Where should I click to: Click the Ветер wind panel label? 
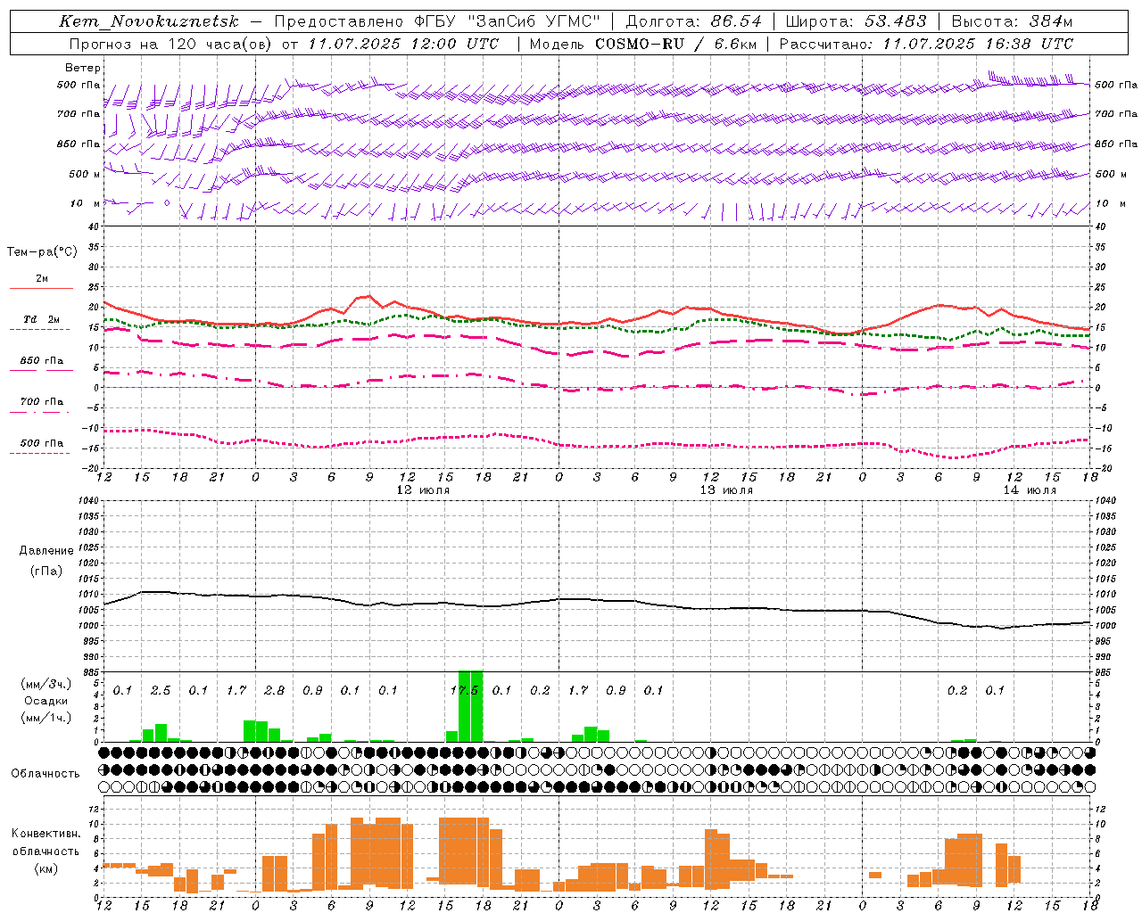[82, 68]
